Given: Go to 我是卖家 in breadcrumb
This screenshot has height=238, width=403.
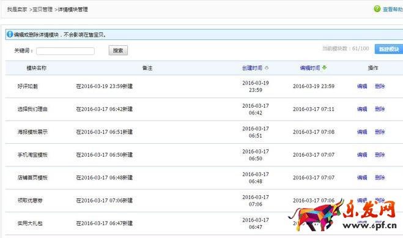Looking at the screenshot, I should (x=17, y=10).
